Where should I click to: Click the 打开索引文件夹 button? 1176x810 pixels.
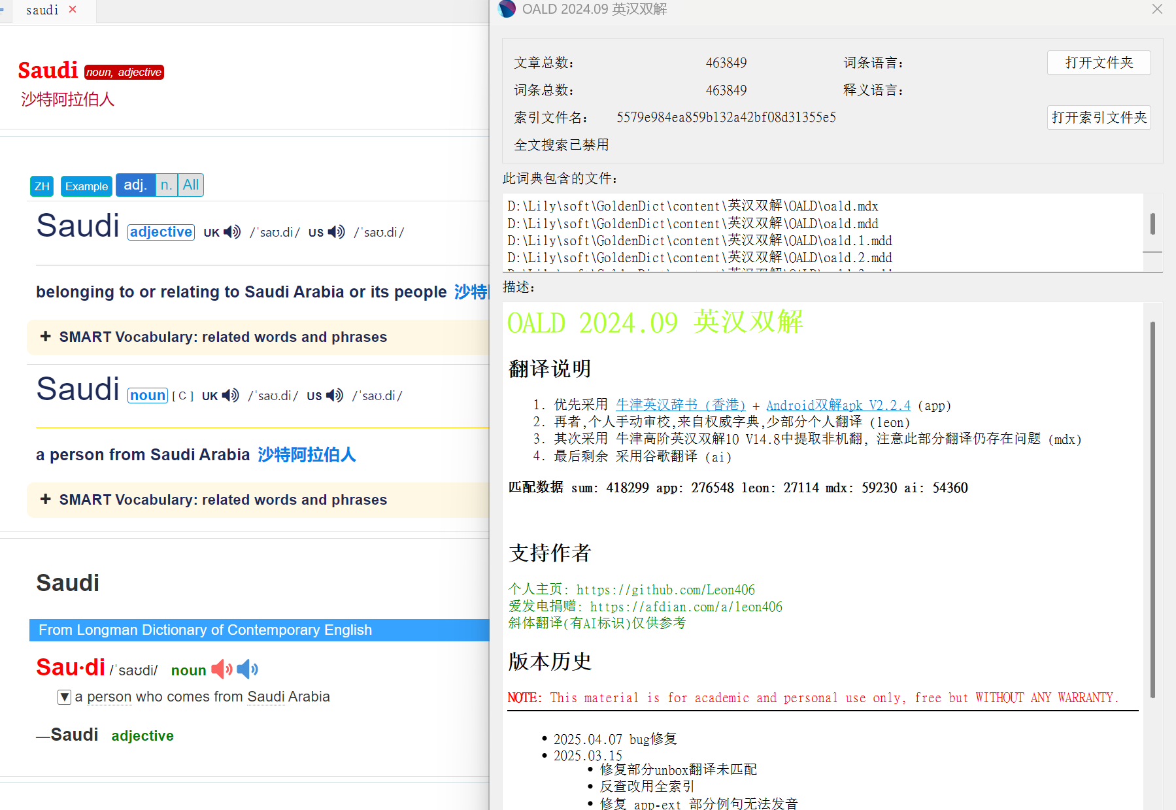point(1099,118)
